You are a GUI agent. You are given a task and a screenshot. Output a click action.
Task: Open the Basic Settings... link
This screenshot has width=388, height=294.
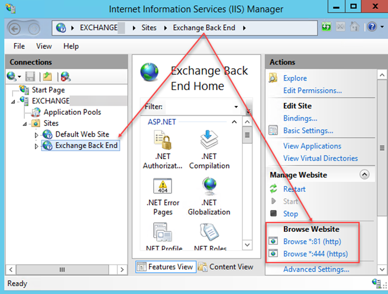tap(308, 130)
